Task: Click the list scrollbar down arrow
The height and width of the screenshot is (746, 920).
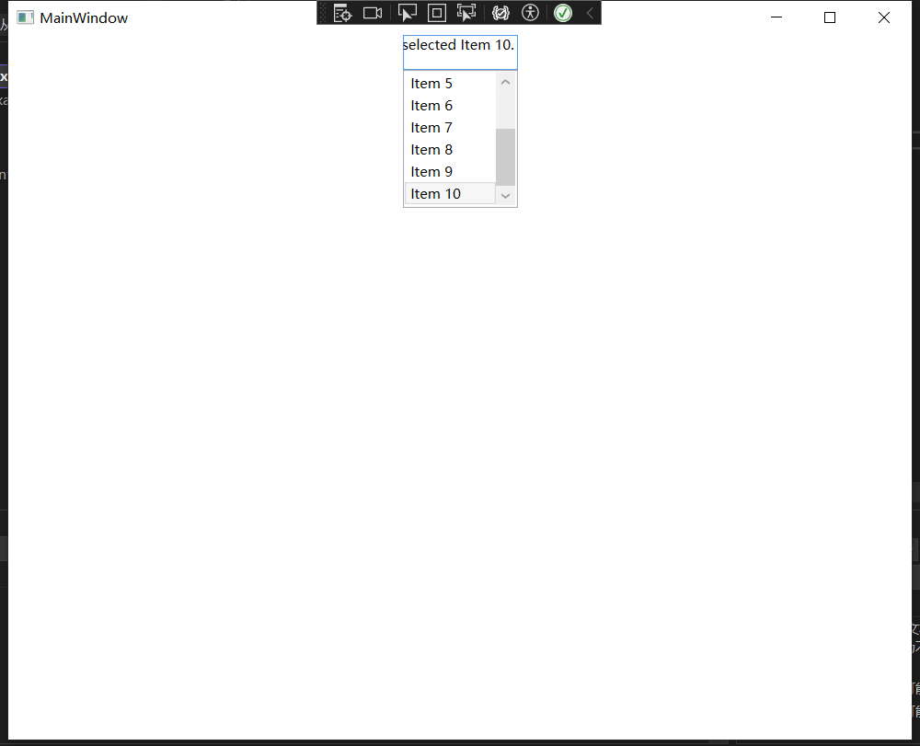Action: coord(505,195)
